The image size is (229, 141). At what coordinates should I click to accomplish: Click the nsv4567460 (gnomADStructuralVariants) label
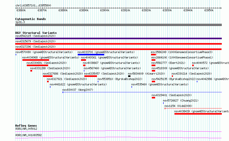pos(112,68)
